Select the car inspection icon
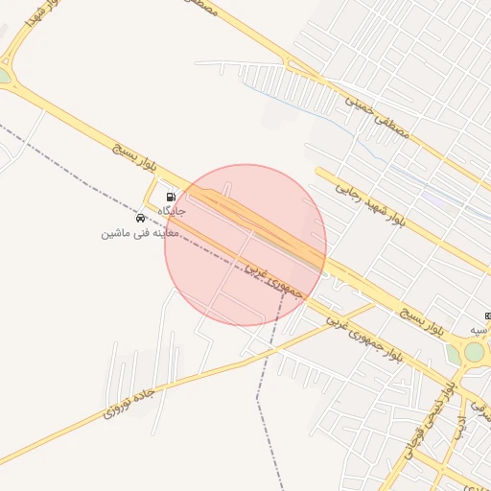The width and height of the screenshot is (491, 491). [x=140, y=218]
